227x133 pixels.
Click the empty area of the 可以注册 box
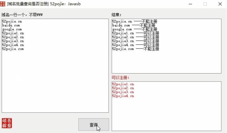tap(167, 114)
